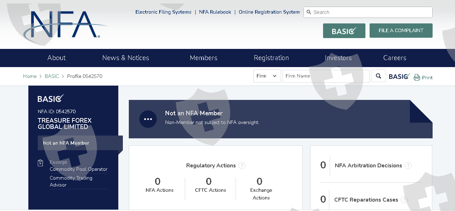Expand the Firm search type dropdown
This screenshot has width=455, height=211.
[x=267, y=76]
